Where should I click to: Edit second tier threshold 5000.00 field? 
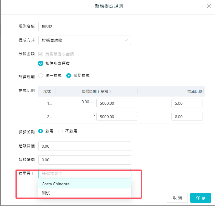pyautogui.click(x=117, y=116)
